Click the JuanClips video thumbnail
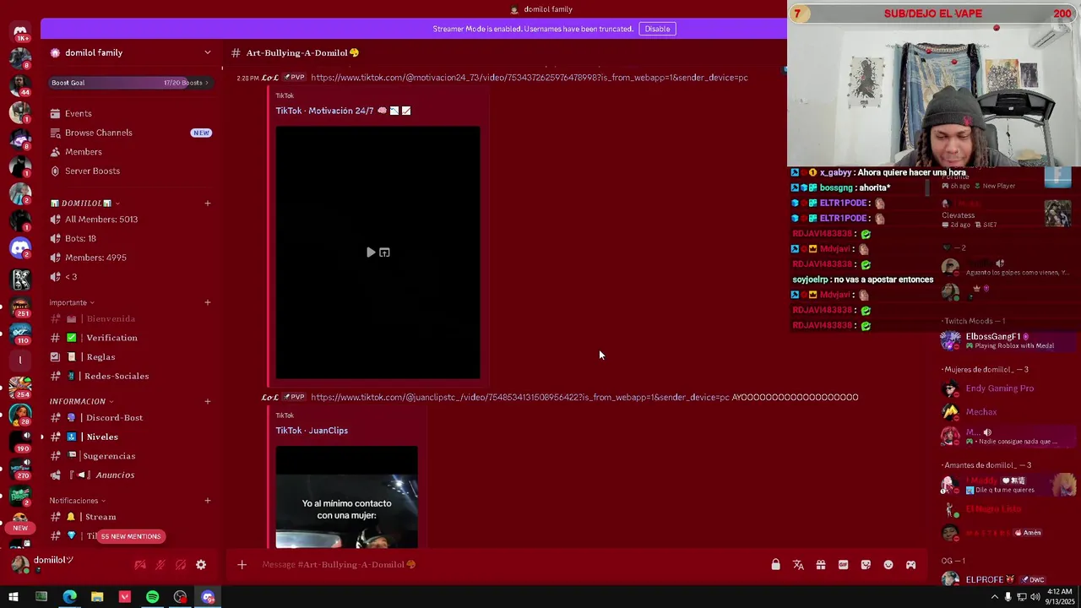Viewport: 1081px width, 608px height. pyautogui.click(x=346, y=497)
